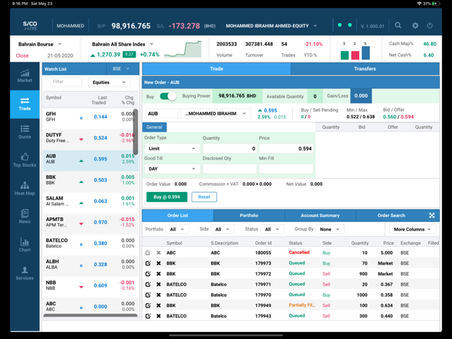Open Heat Map in sidebar

click(x=25, y=189)
